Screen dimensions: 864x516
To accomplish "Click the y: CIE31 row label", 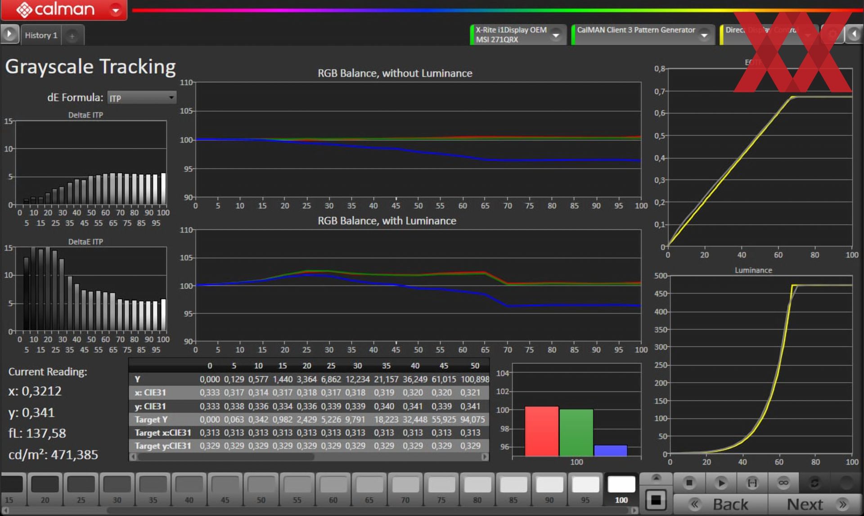I will pos(150,406).
